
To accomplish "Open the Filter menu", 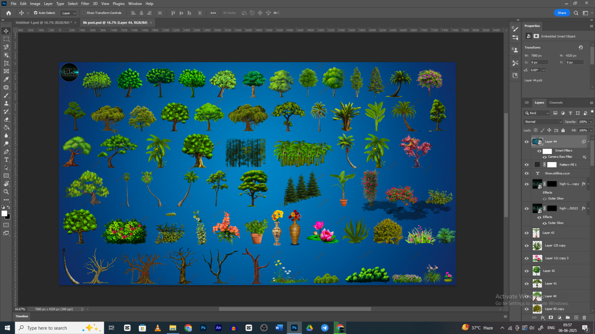I will click(85, 3).
